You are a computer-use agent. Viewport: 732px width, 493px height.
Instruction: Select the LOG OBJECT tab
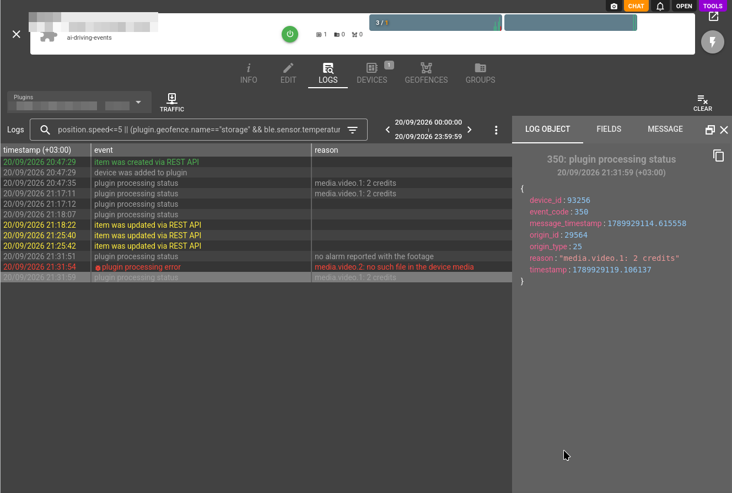547,129
